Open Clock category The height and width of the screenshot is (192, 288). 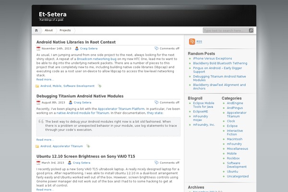tap(231, 121)
